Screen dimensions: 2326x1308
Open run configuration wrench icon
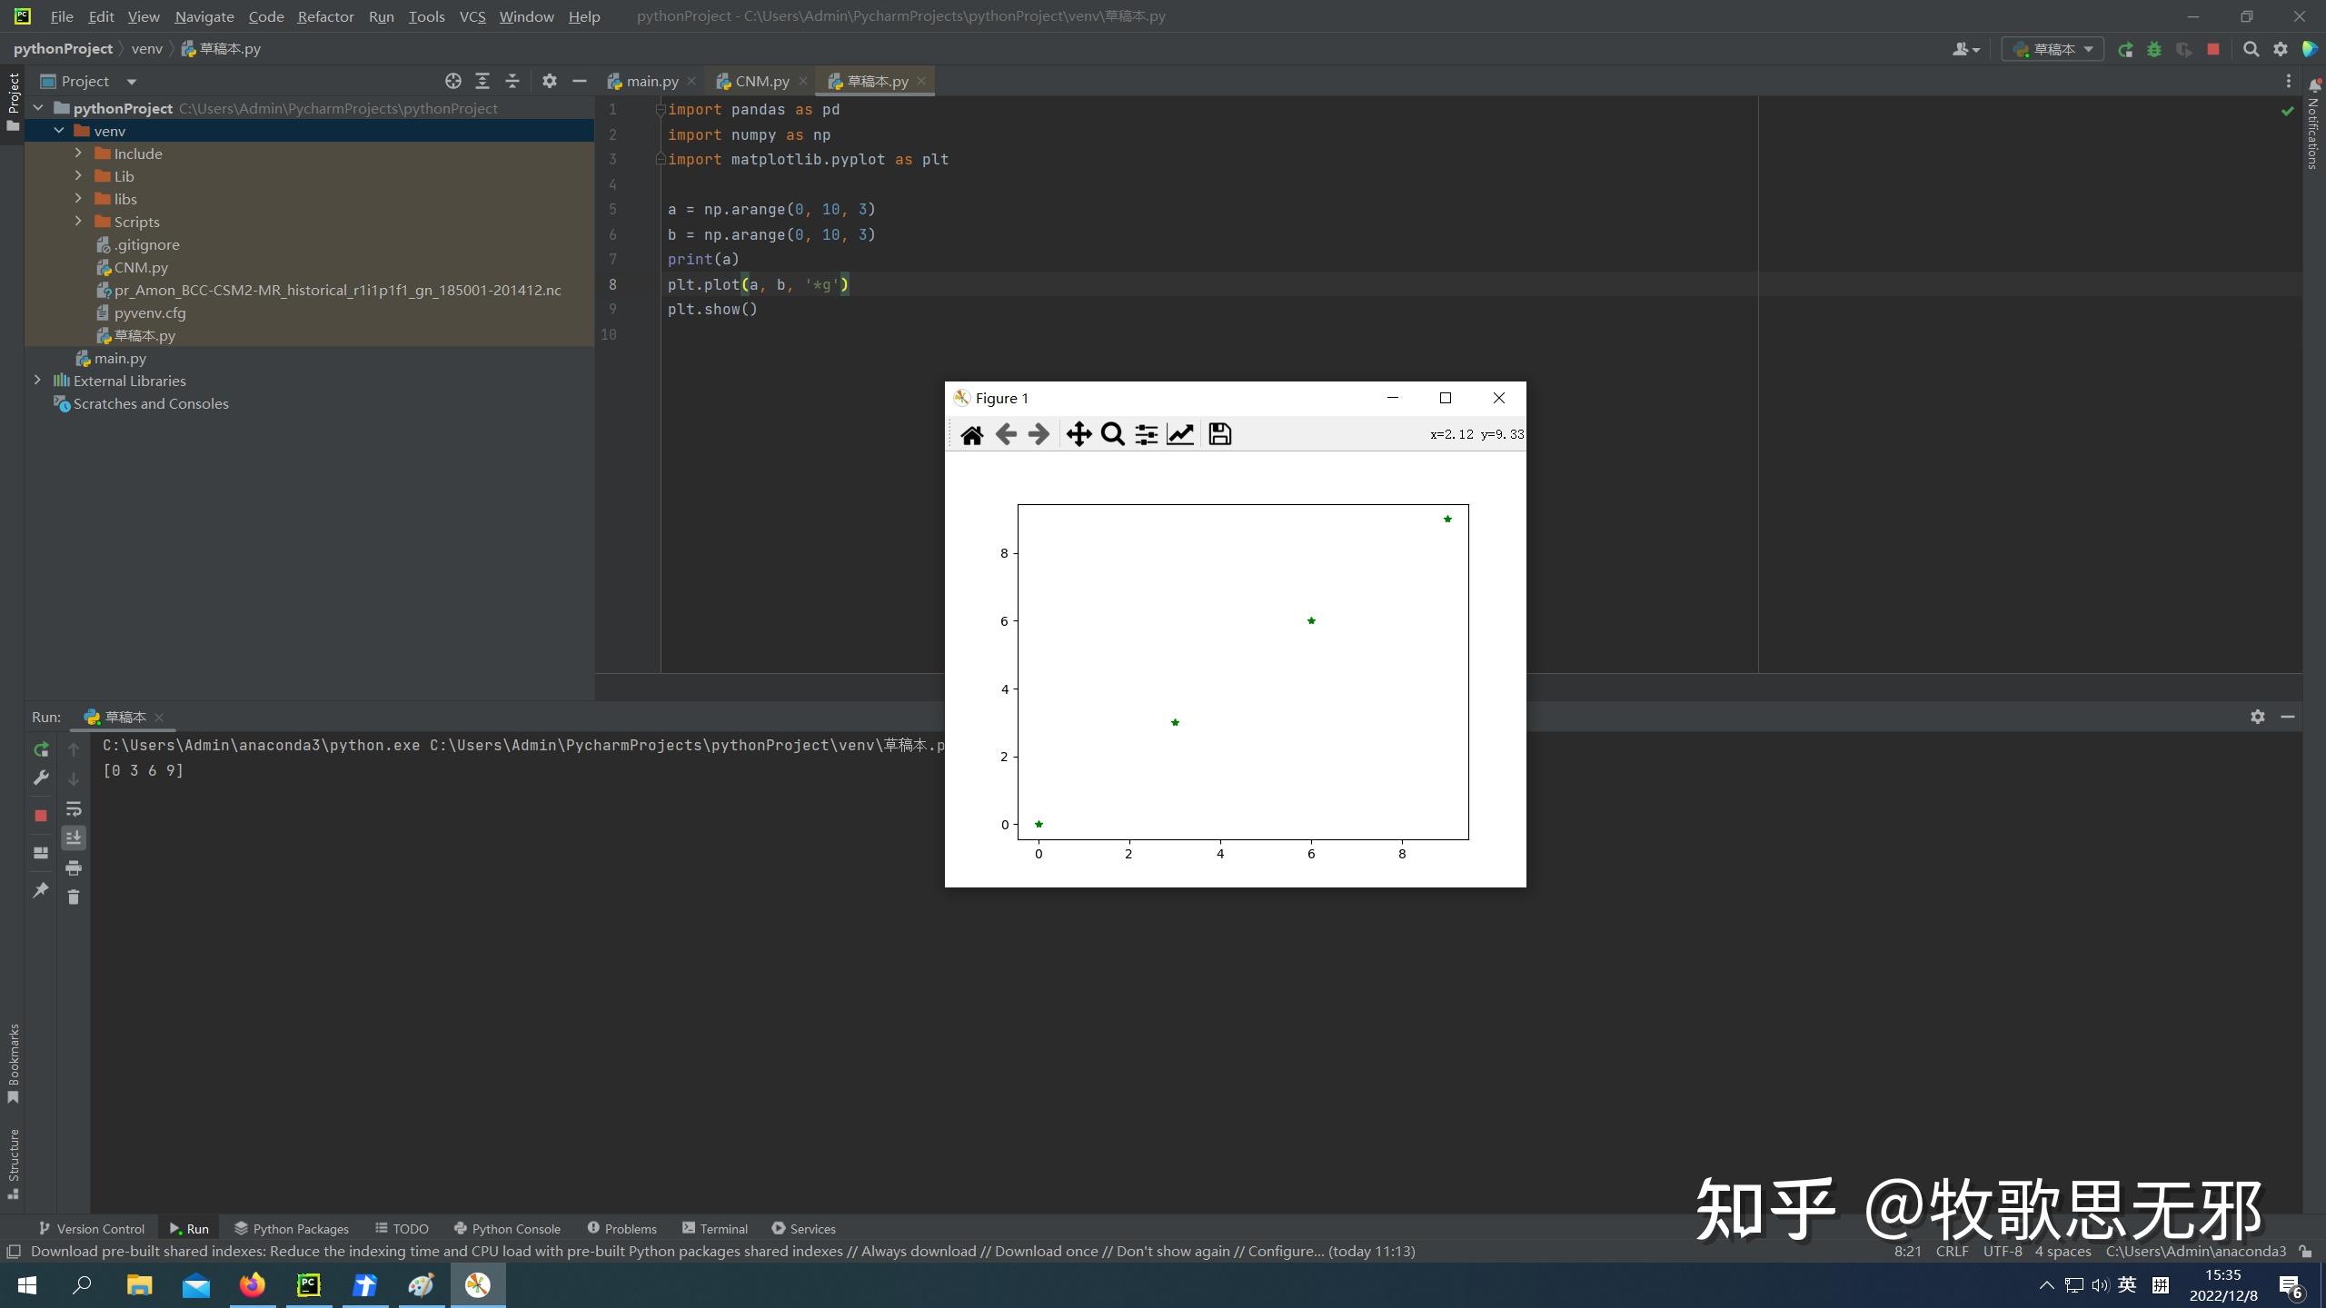40,778
